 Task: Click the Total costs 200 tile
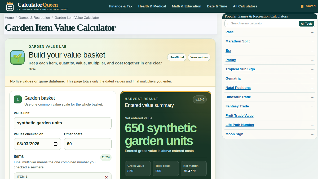point(166,168)
